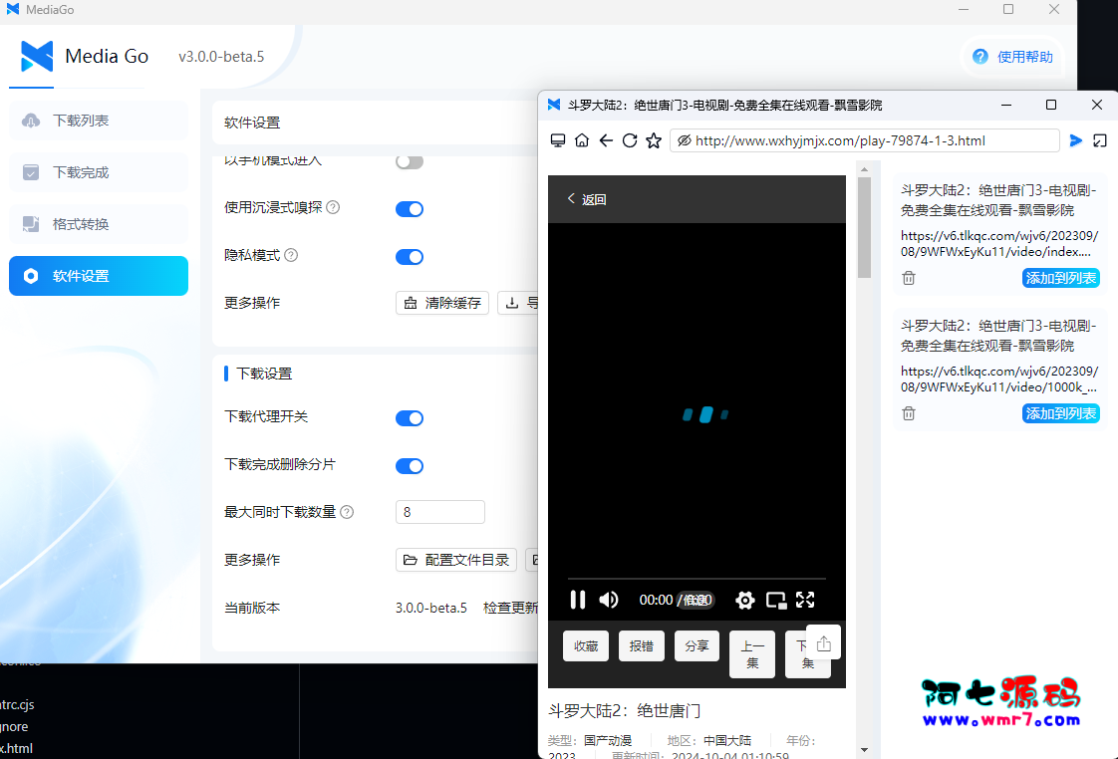This screenshot has height=759, width=1118.
Task: Click the 报错 report error button
Action: [x=642, y=645]
